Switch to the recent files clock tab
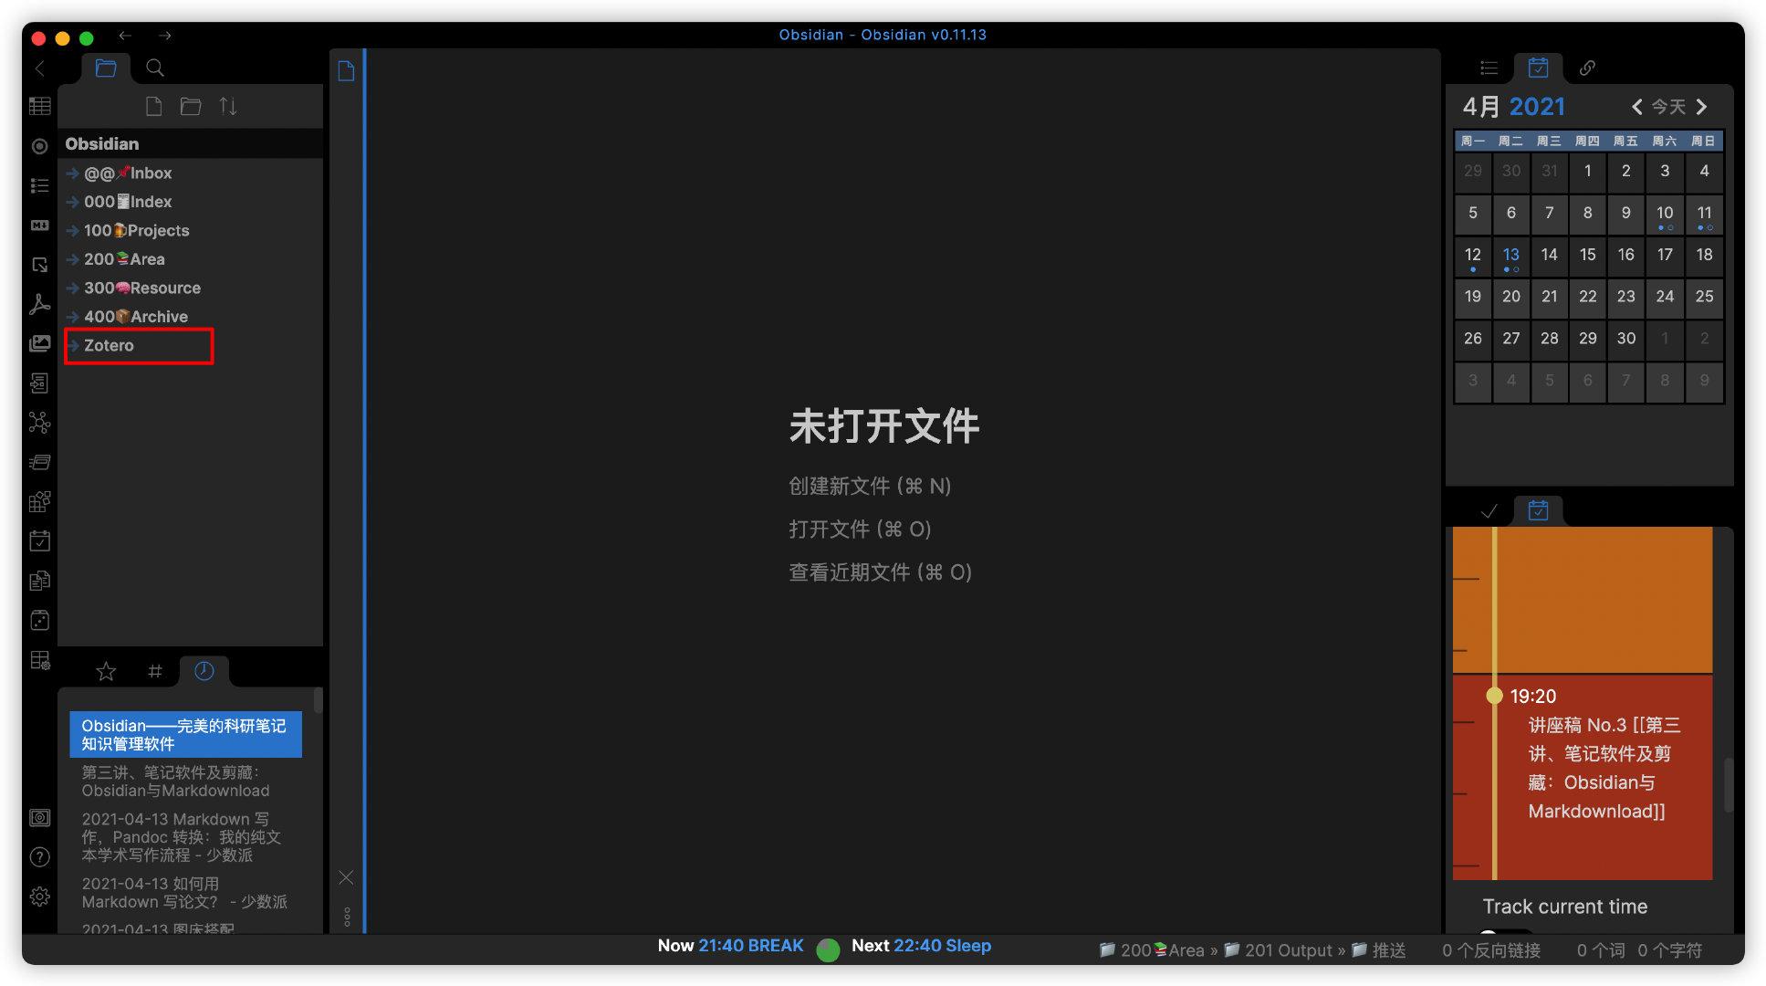 (204, 671)
